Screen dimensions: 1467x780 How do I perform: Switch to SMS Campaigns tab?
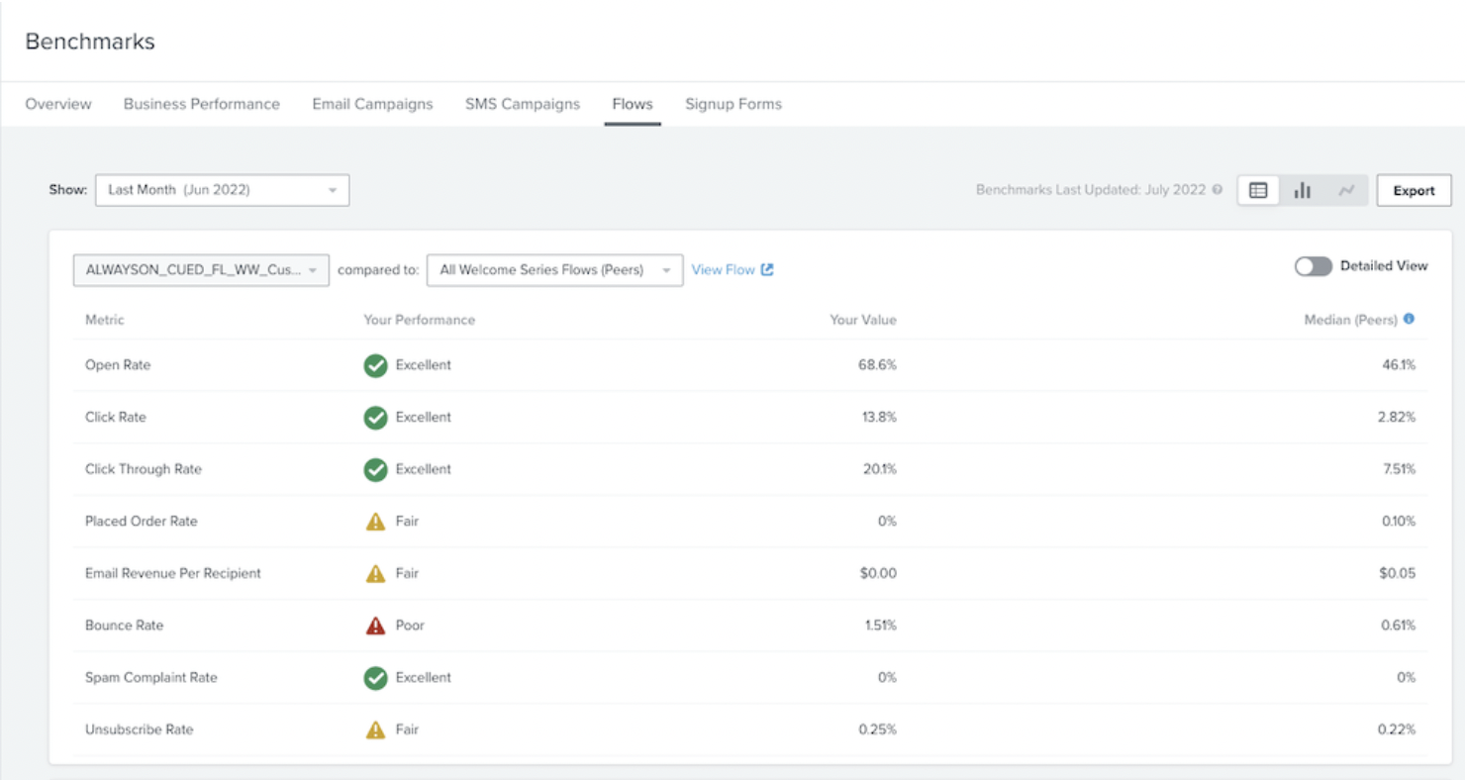(x=523, y=104)
